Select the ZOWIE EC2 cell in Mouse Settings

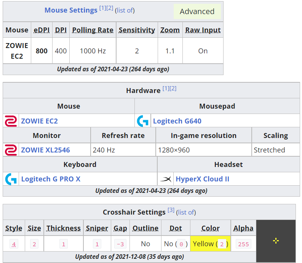click(17, 51)
